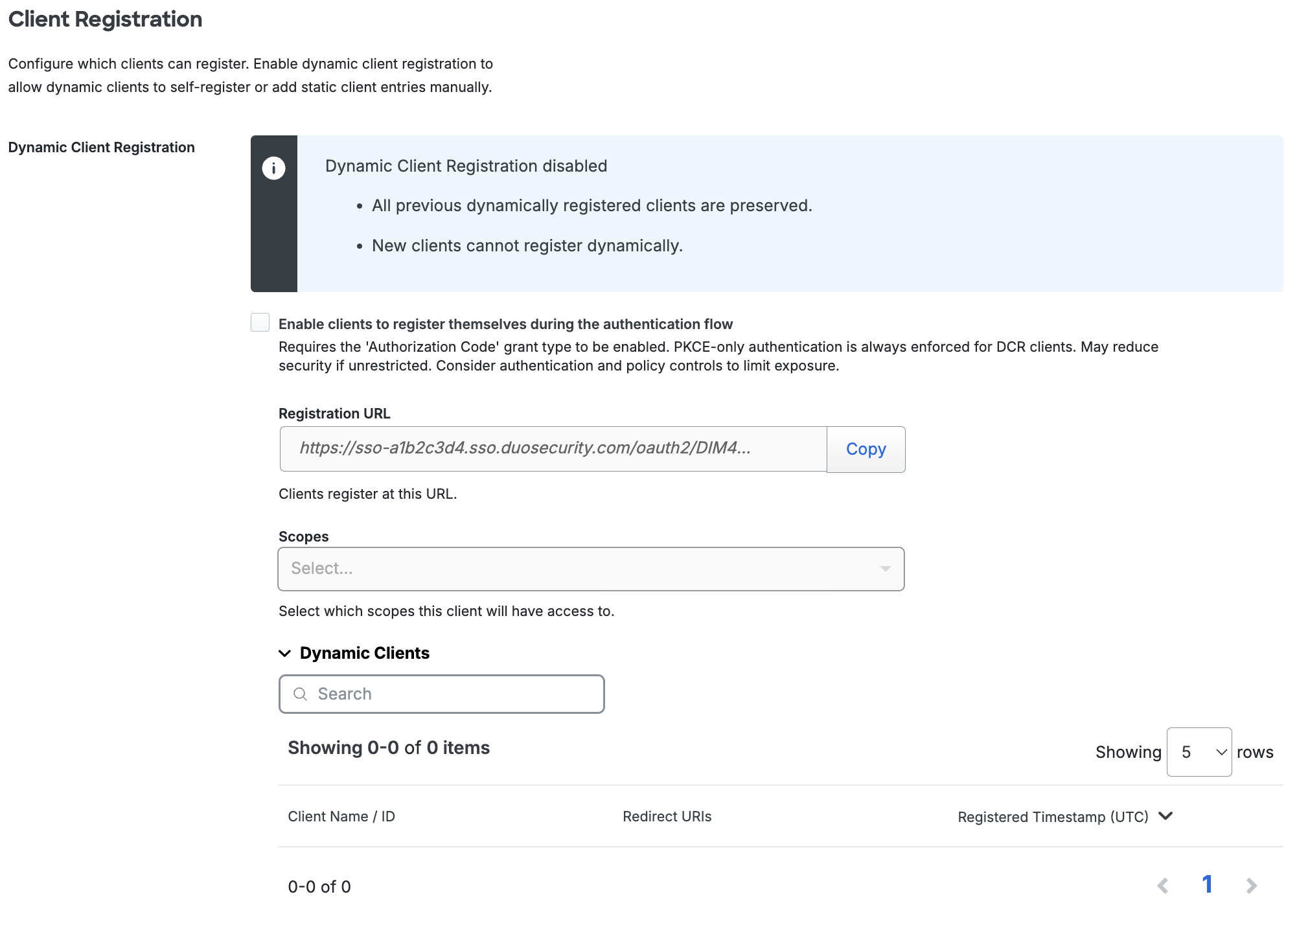
Task: Click inside the Dynamic Clients search field
Action: pyautogui.click(x=441, y=693)
